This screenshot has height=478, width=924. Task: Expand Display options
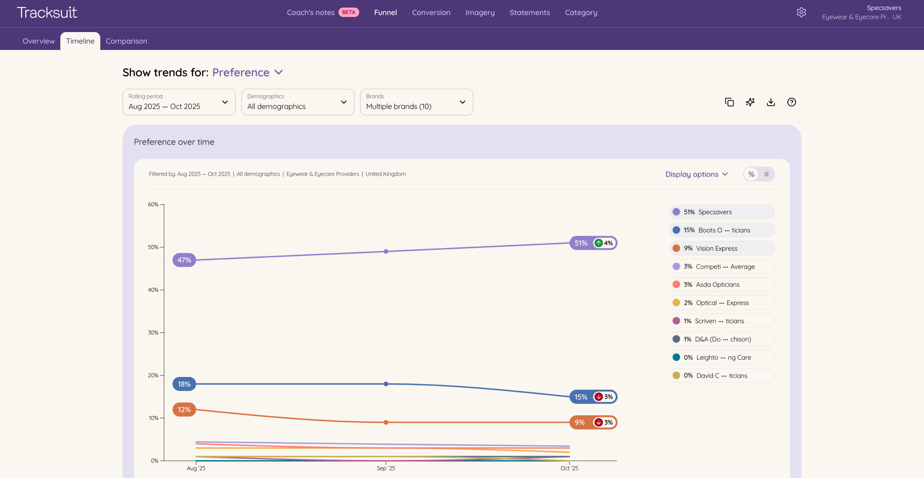(x=696, y=174)
